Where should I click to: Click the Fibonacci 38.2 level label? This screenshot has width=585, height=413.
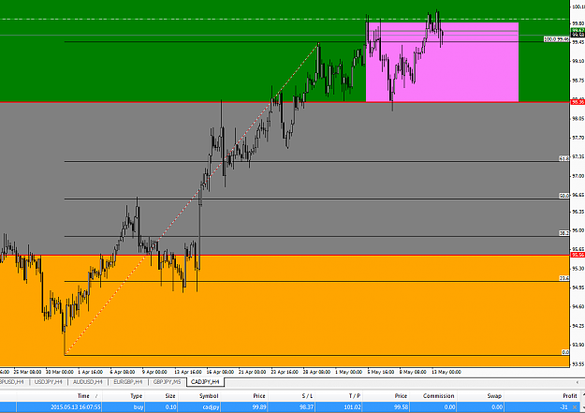(563, 233)
